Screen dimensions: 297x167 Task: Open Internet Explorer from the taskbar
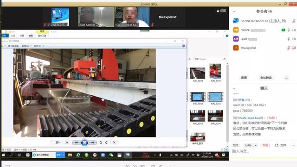(x=78, y=155)
